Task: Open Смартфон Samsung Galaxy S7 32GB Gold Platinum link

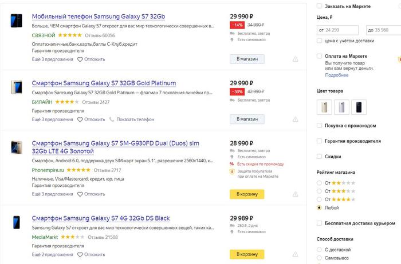Action: point(104,83)
